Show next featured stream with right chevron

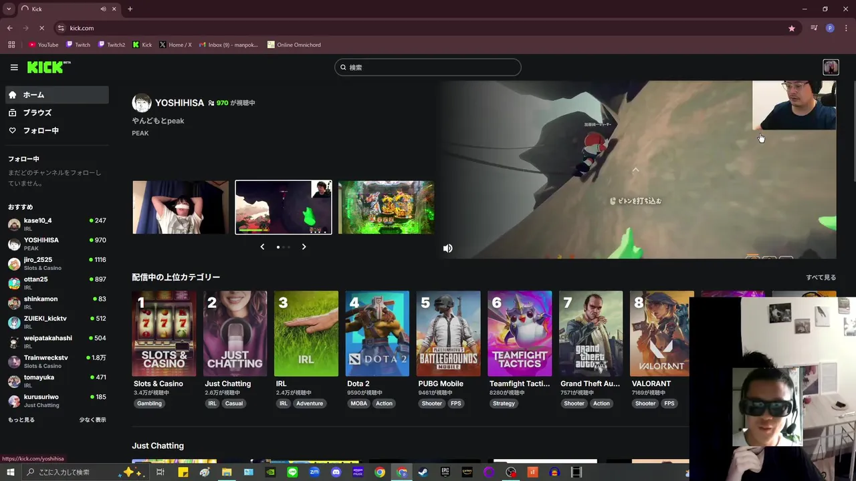(x=304, y=247)
